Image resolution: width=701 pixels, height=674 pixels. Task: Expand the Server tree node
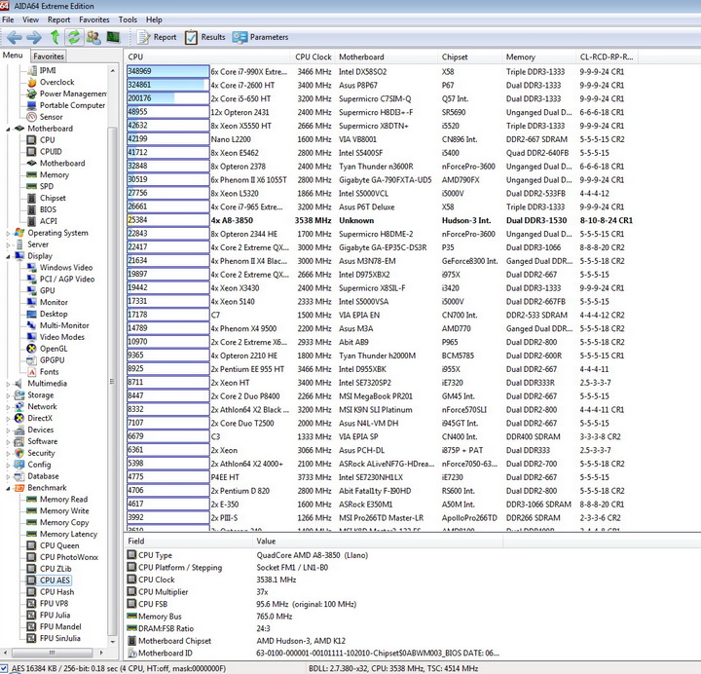click(8, 244)
